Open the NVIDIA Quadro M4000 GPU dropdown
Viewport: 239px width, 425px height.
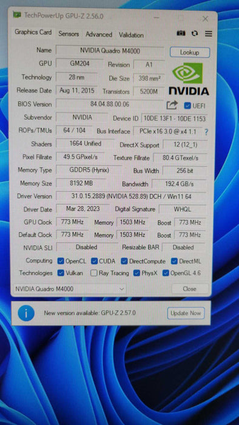point(70,289)
